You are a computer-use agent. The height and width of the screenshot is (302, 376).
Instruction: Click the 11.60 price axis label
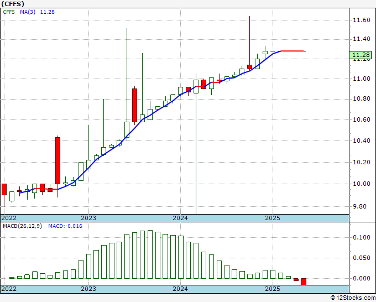tap(362, 20)
